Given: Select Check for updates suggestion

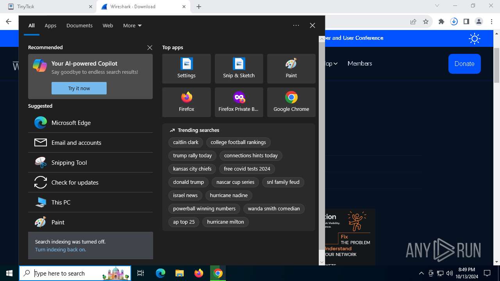Looking at the screenshot, I should click(x=90, y=182).
